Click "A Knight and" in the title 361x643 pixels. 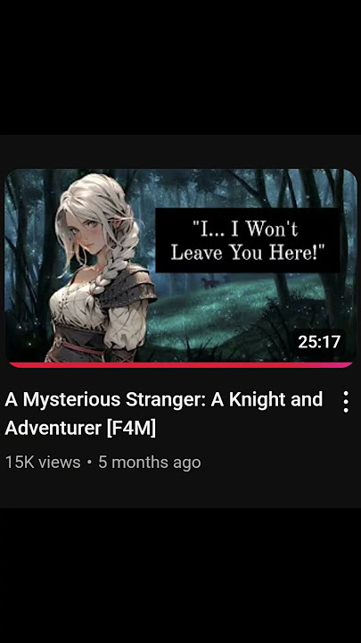pos(267,399)
